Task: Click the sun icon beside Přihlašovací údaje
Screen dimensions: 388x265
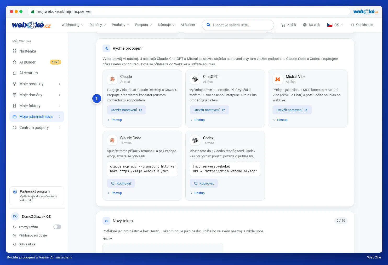Action: (x=14, y=235)
